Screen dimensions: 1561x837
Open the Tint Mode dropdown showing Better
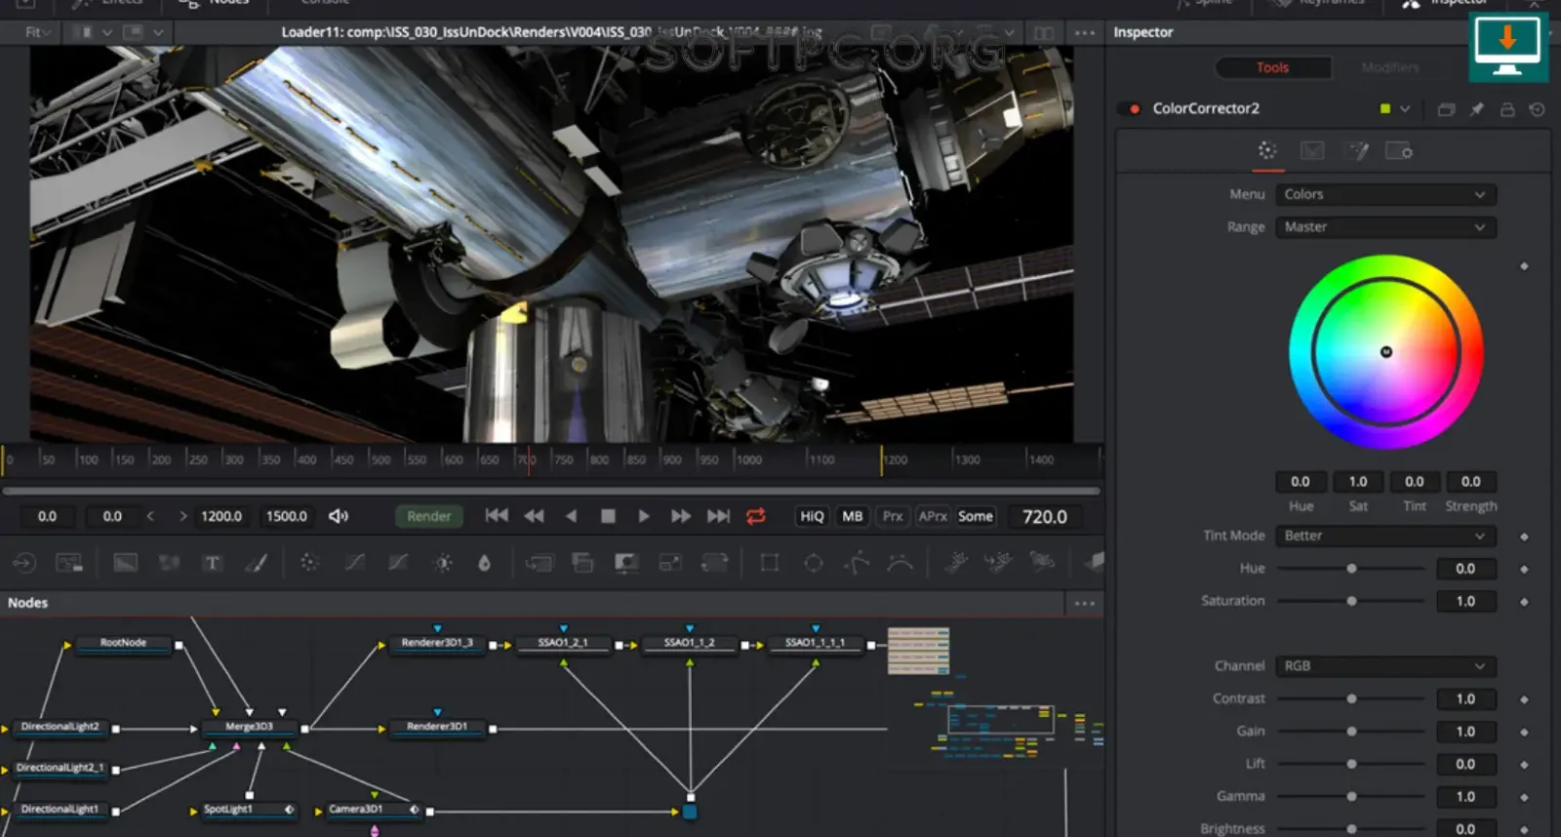[x=1385, y=536]
